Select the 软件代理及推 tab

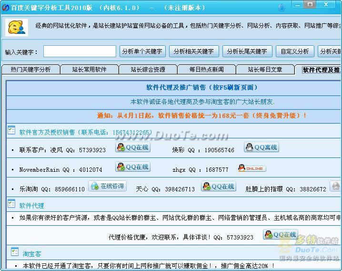(x=319, y=70)
